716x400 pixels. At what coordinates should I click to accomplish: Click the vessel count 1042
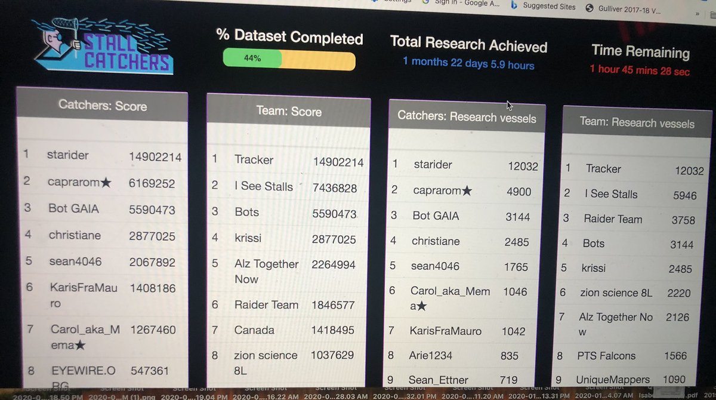(x=514, y=331)
